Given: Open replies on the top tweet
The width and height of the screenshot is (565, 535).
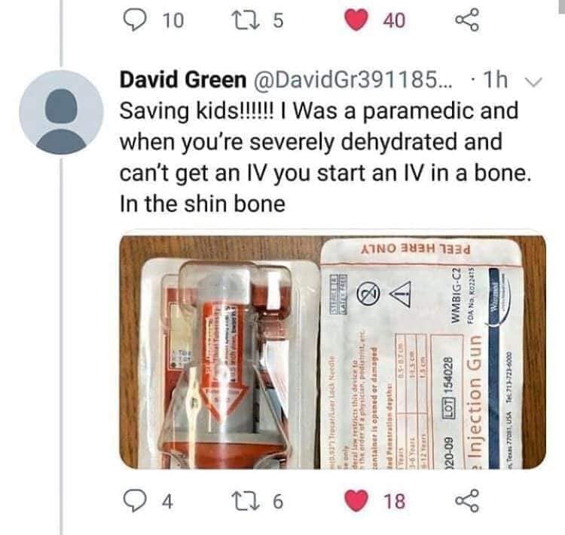Looking at the screenshot, I should (135, 20).
